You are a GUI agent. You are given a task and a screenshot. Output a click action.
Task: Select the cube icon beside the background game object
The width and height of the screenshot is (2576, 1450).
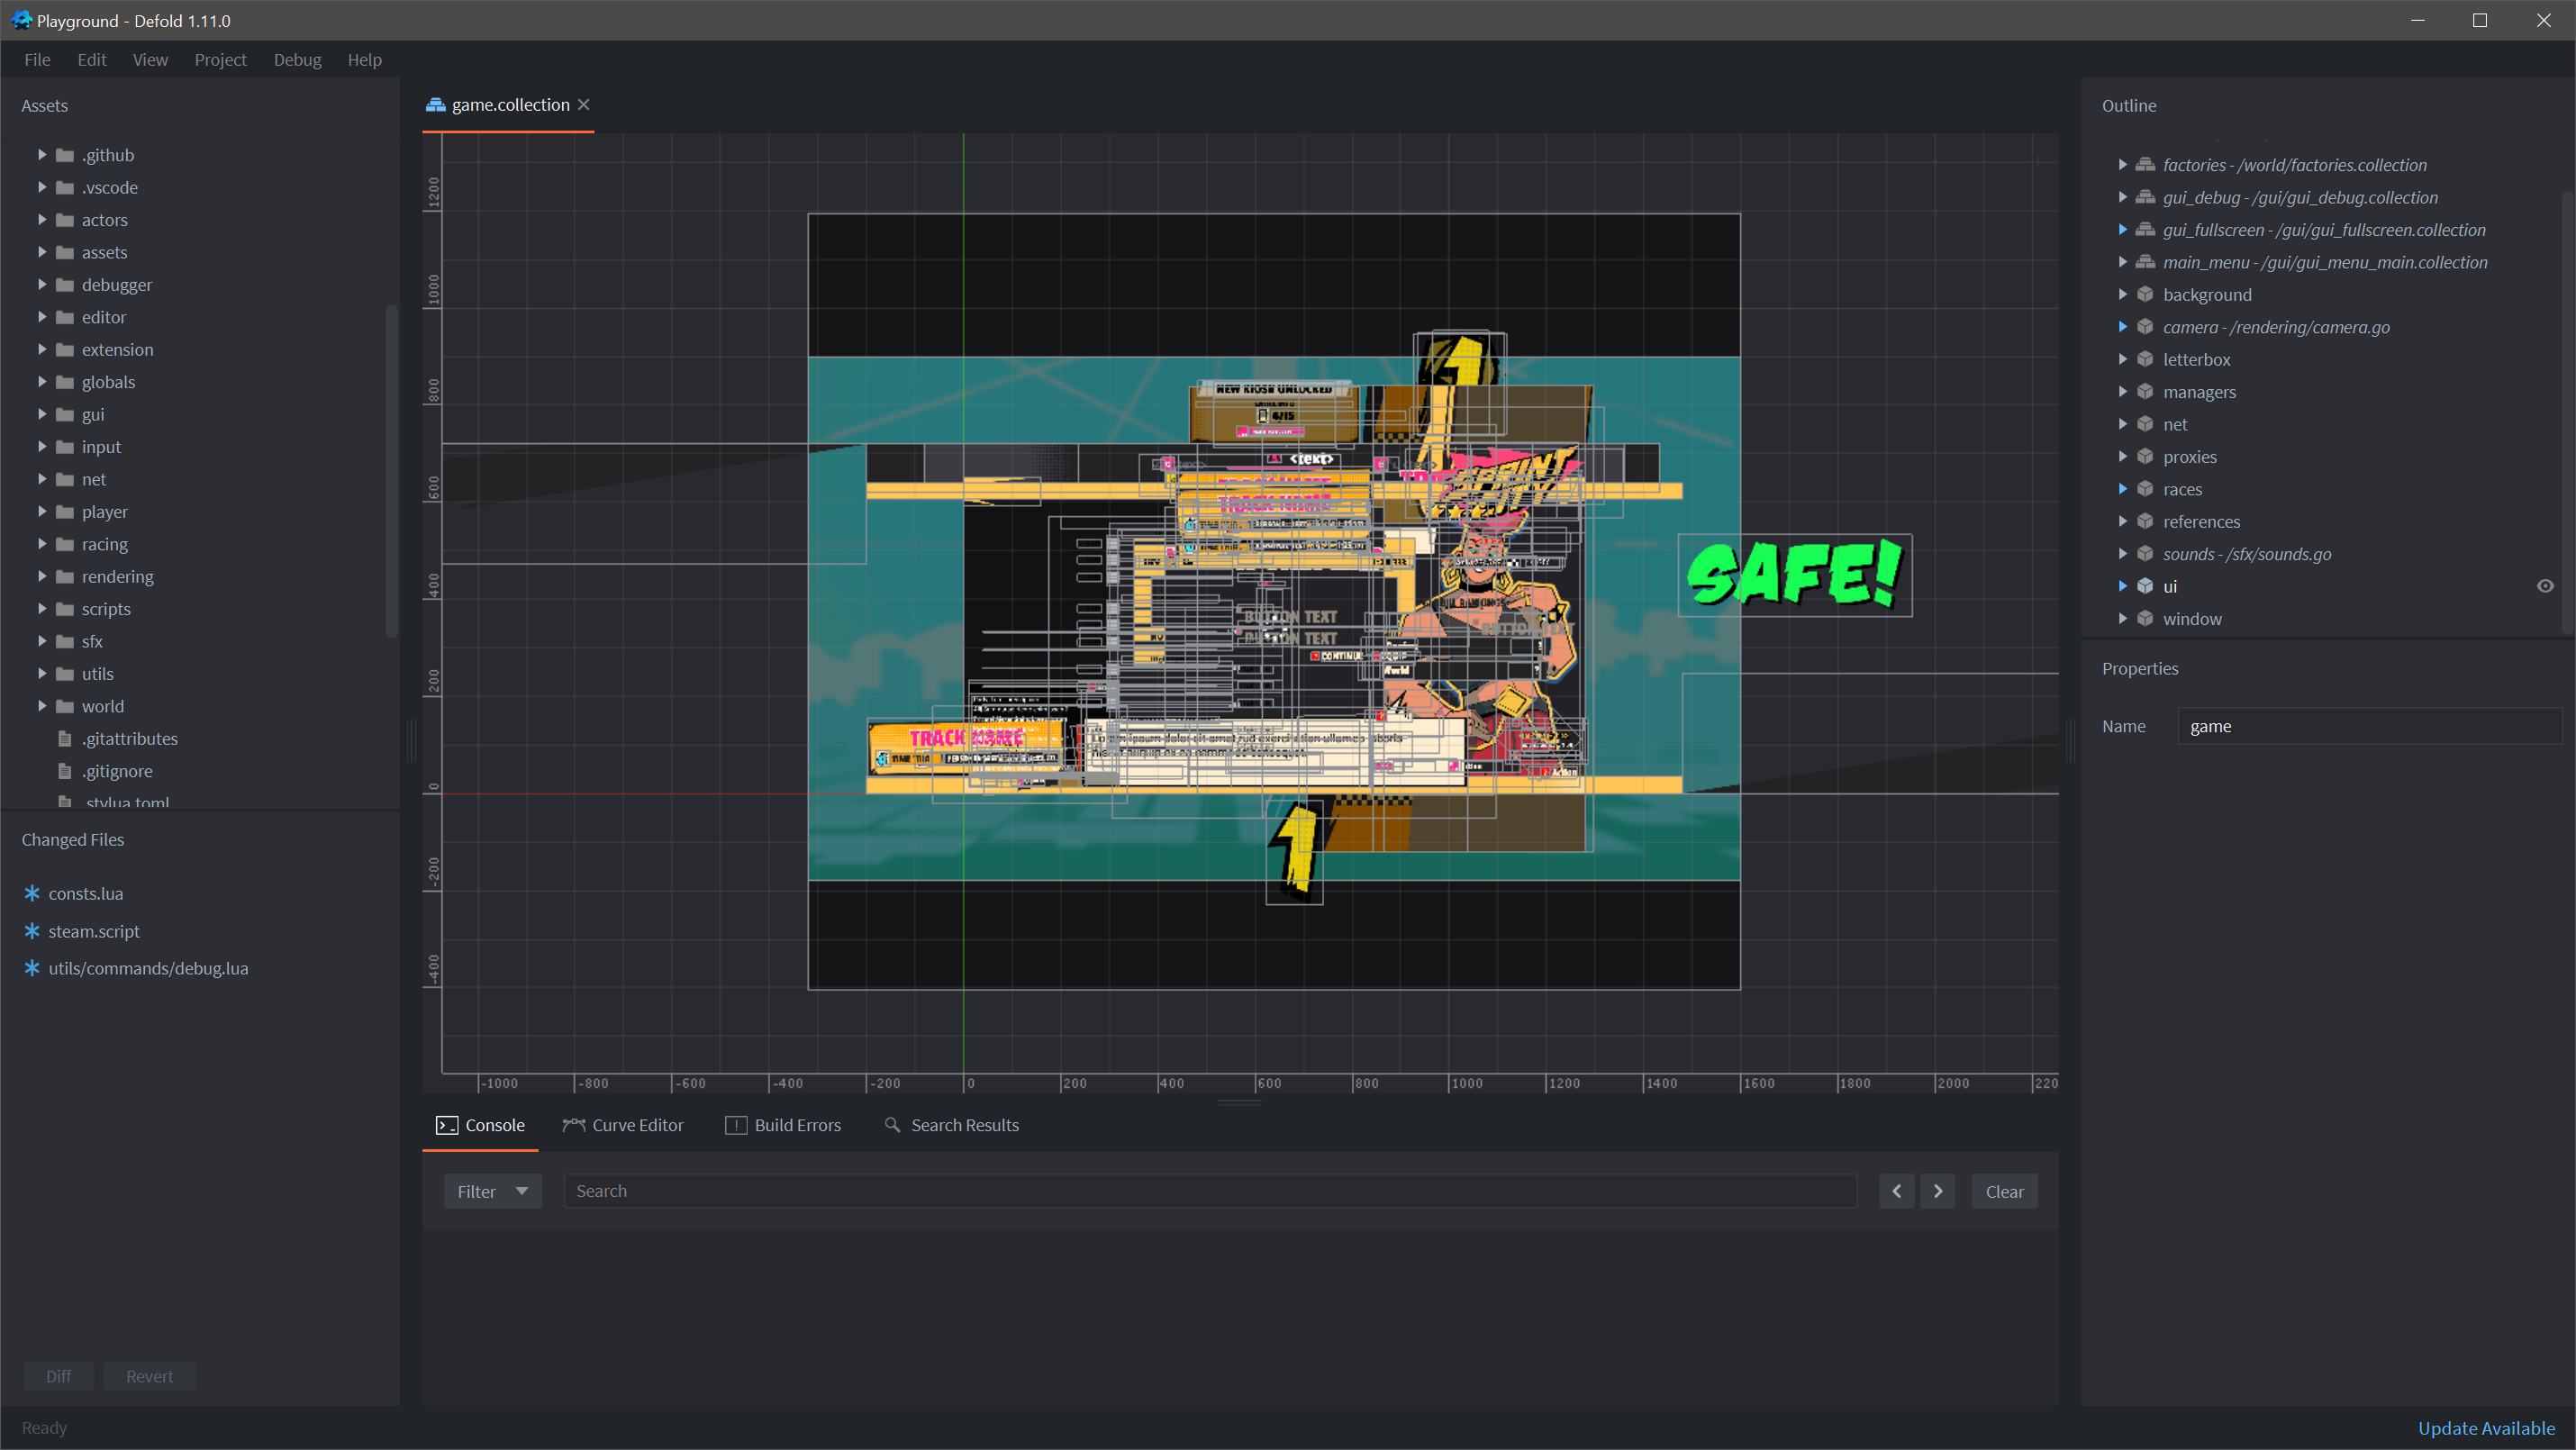[2145, 294]
